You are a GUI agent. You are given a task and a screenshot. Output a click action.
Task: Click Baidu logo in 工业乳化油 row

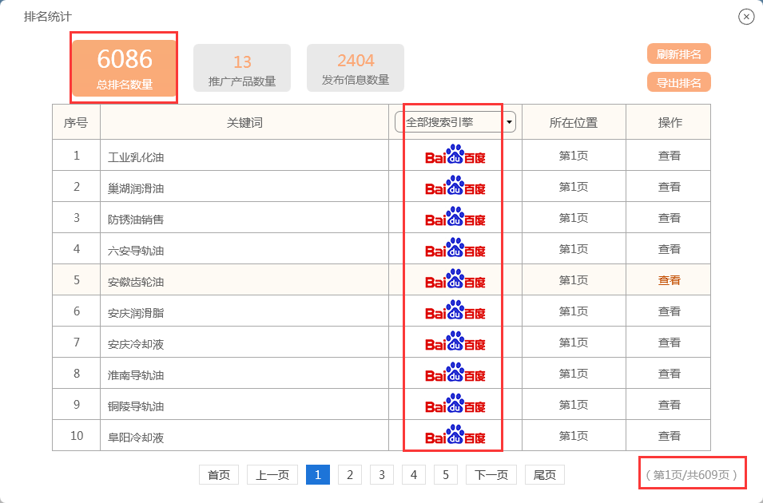(455, 154)
